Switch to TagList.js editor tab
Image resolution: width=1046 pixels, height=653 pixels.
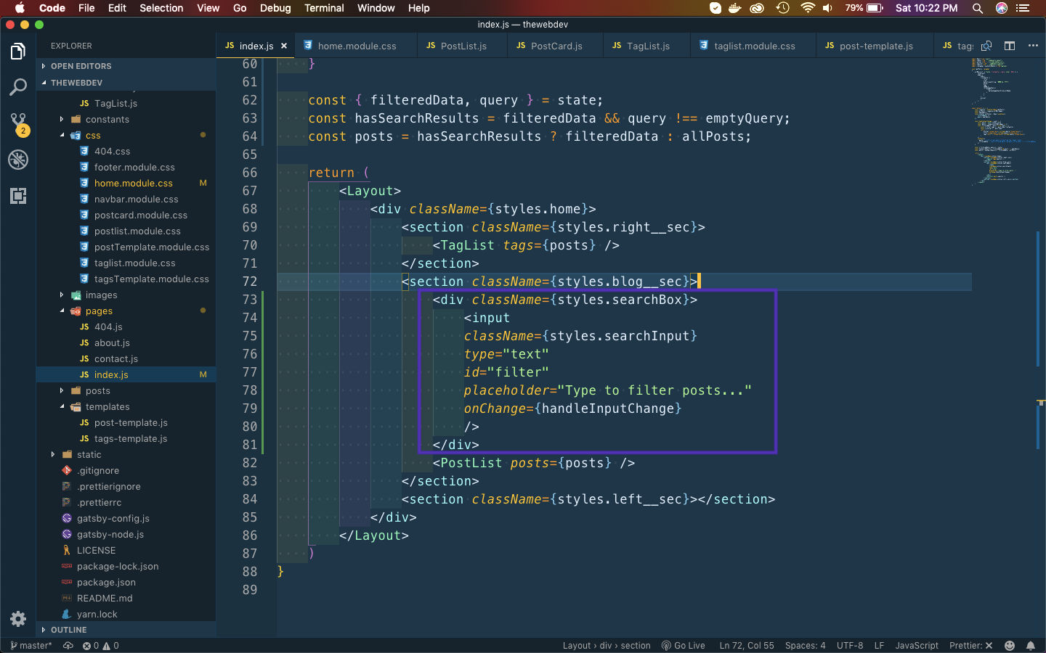pos(647,46)
